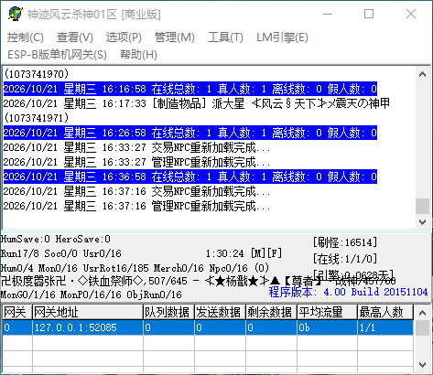Open the 选项(P) menu

coord(124,37)
